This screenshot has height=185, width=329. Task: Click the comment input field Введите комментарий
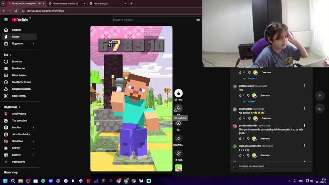point(273,166)
